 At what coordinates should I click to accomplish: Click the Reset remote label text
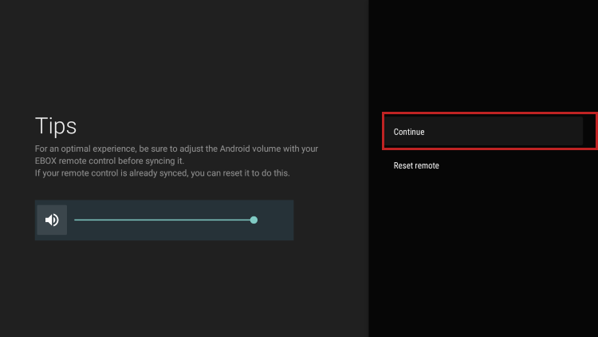click(x=416, y=166)
